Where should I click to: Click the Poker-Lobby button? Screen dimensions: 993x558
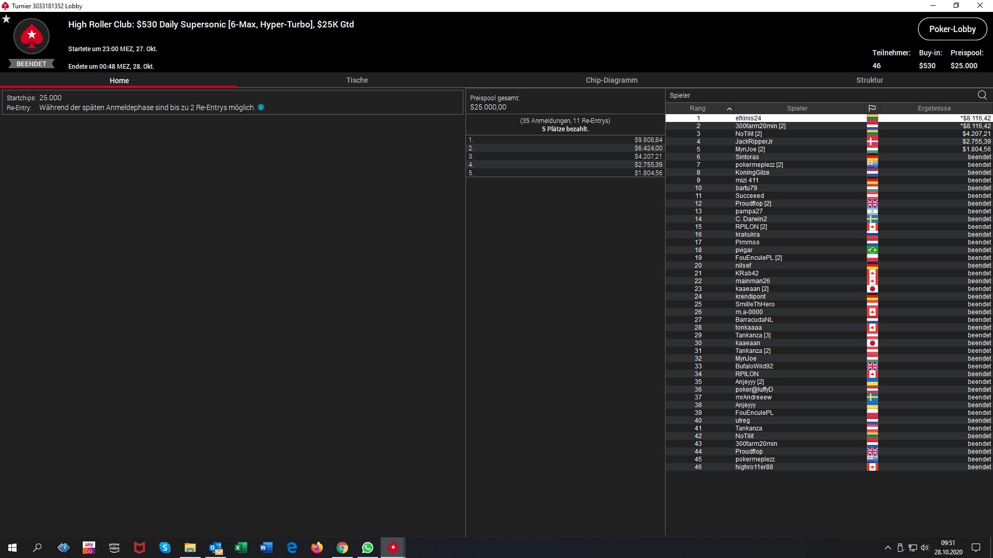(x=952, y=29)
